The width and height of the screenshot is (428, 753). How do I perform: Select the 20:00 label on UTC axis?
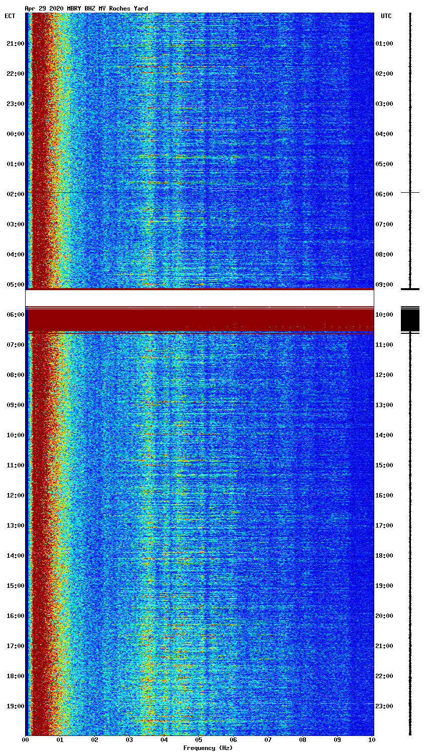pos(384,616)
